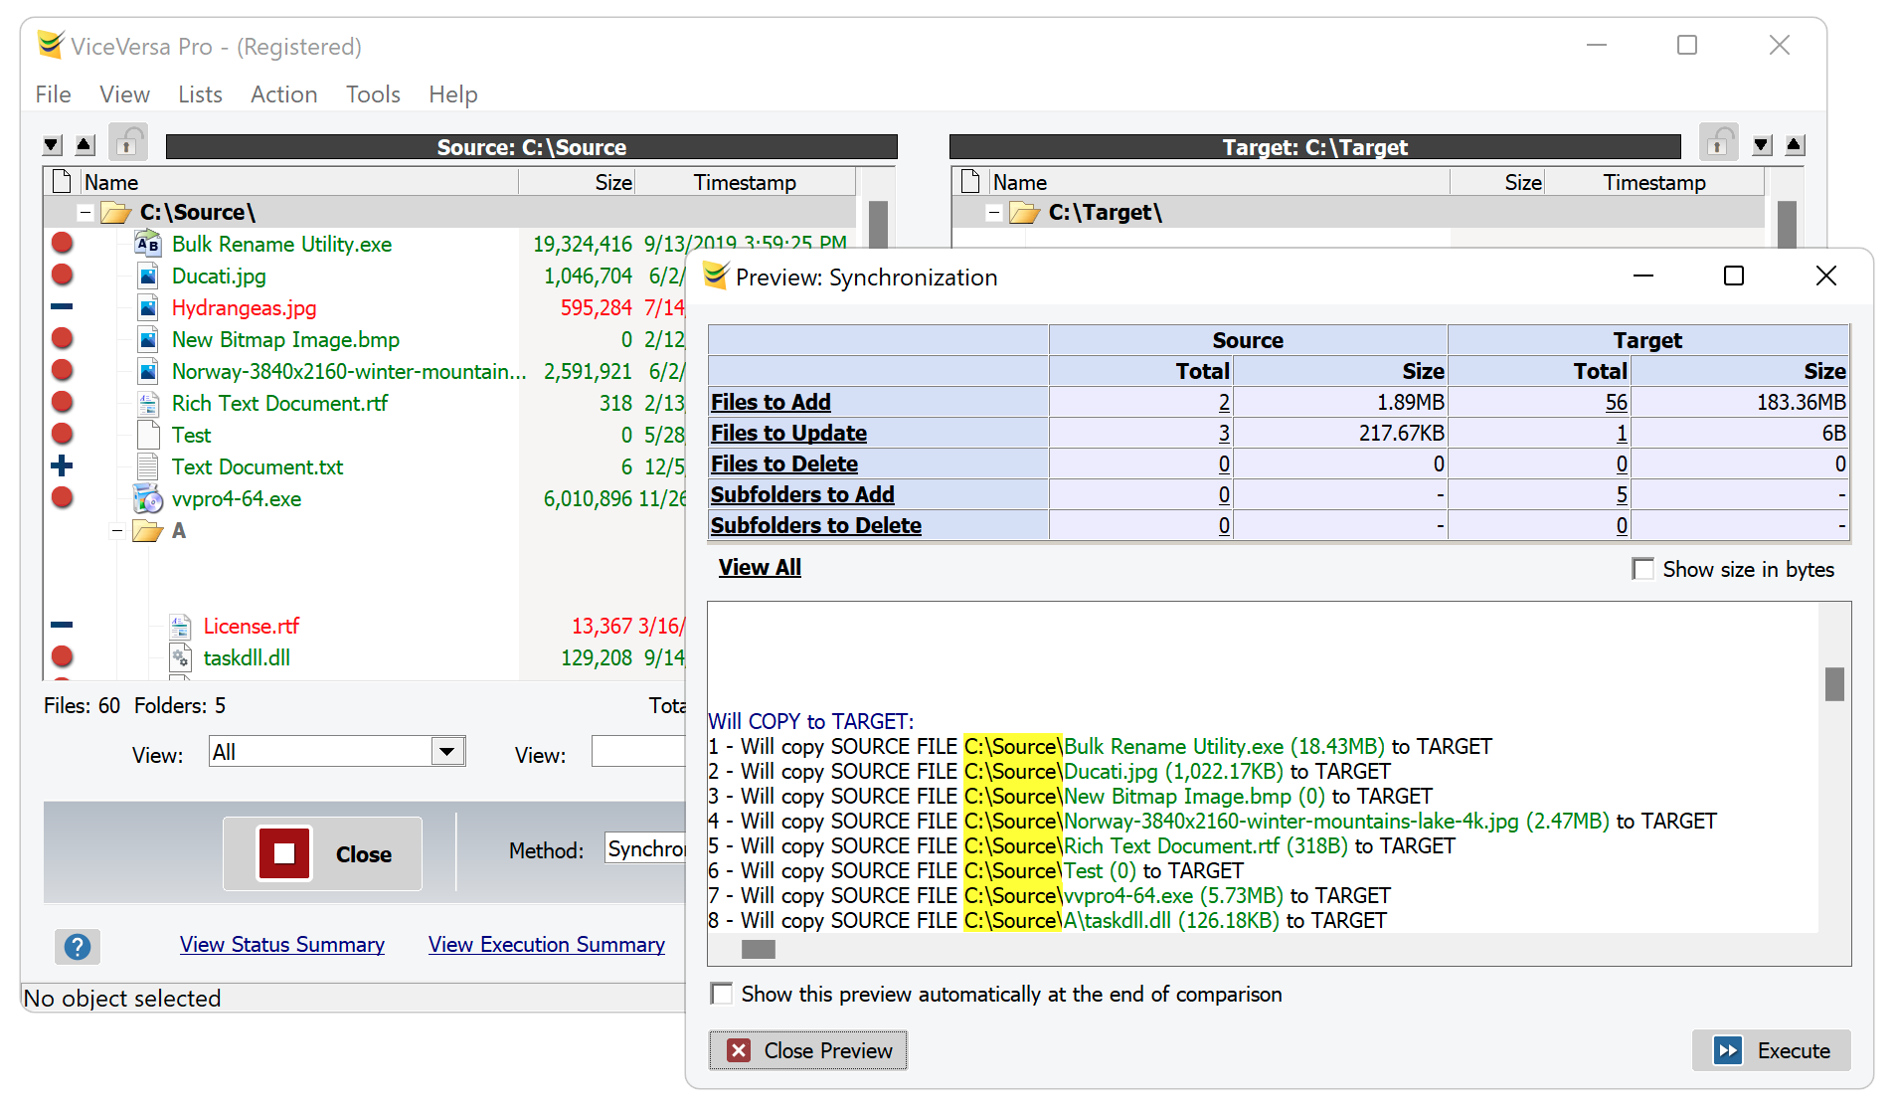Maximize the Preview: Synchronization window
1896x1109 pixels.
pos(1734,276)
